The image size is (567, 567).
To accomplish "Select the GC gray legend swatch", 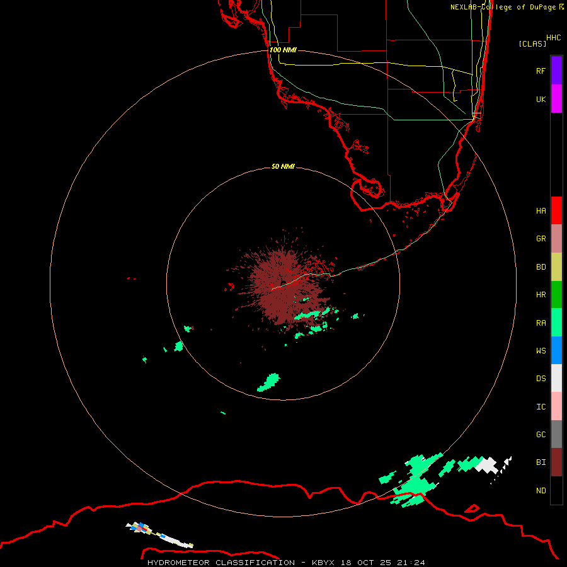I will point(556,434).
